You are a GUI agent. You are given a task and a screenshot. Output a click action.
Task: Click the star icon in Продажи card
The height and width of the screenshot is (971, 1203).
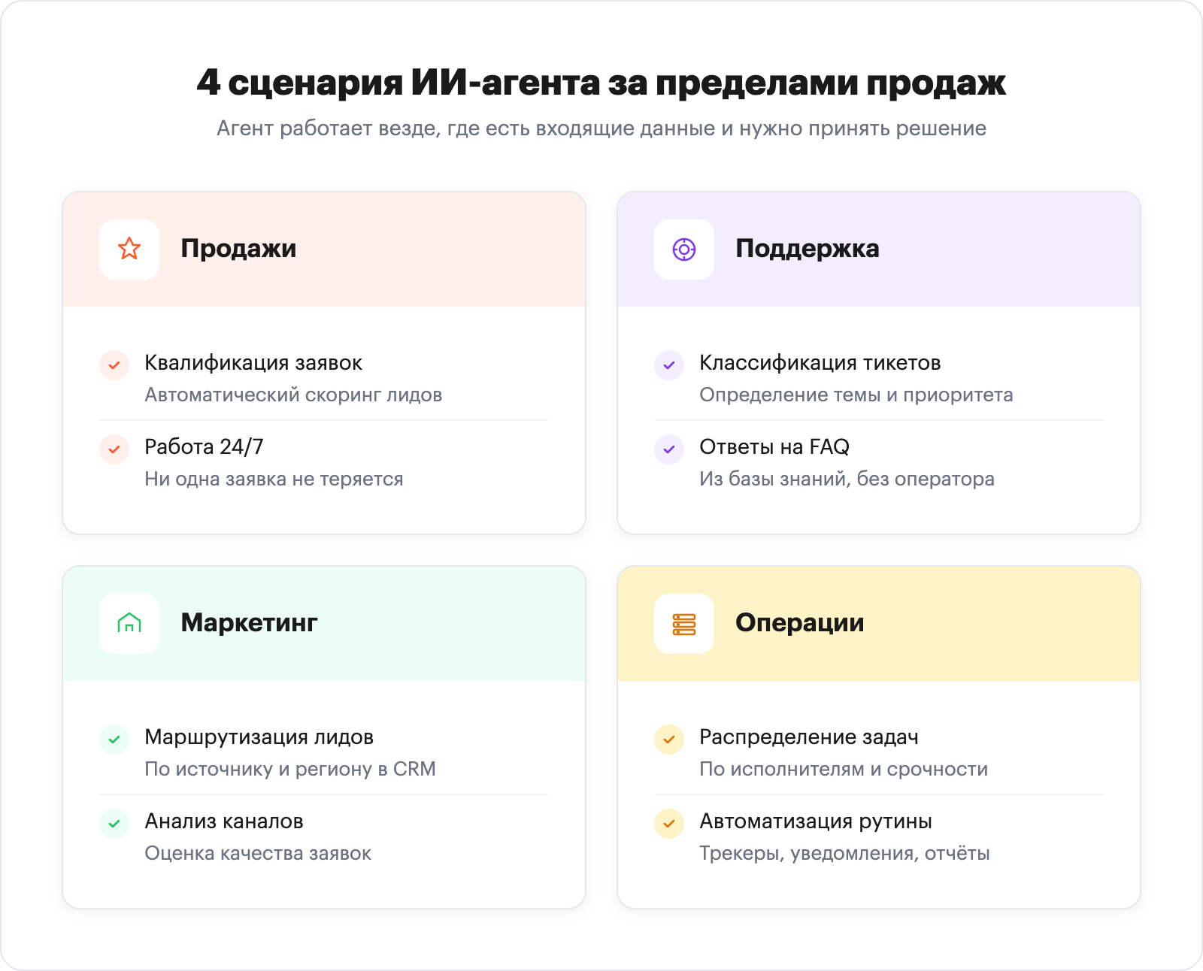click(129, 249)
